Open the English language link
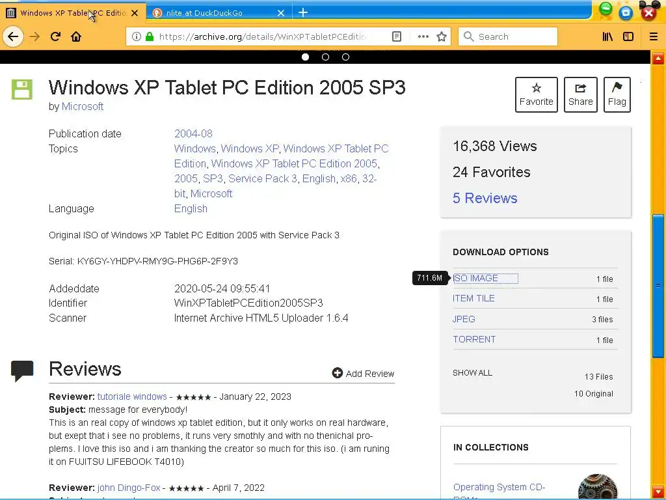The width and height of the screenshot is (666, 500). (x=191, y=209)
